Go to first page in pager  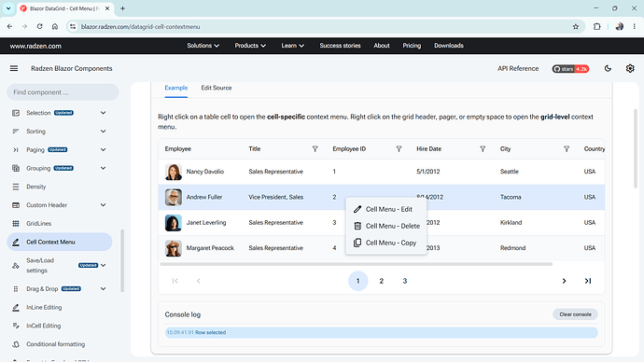(x=175, y=281)
